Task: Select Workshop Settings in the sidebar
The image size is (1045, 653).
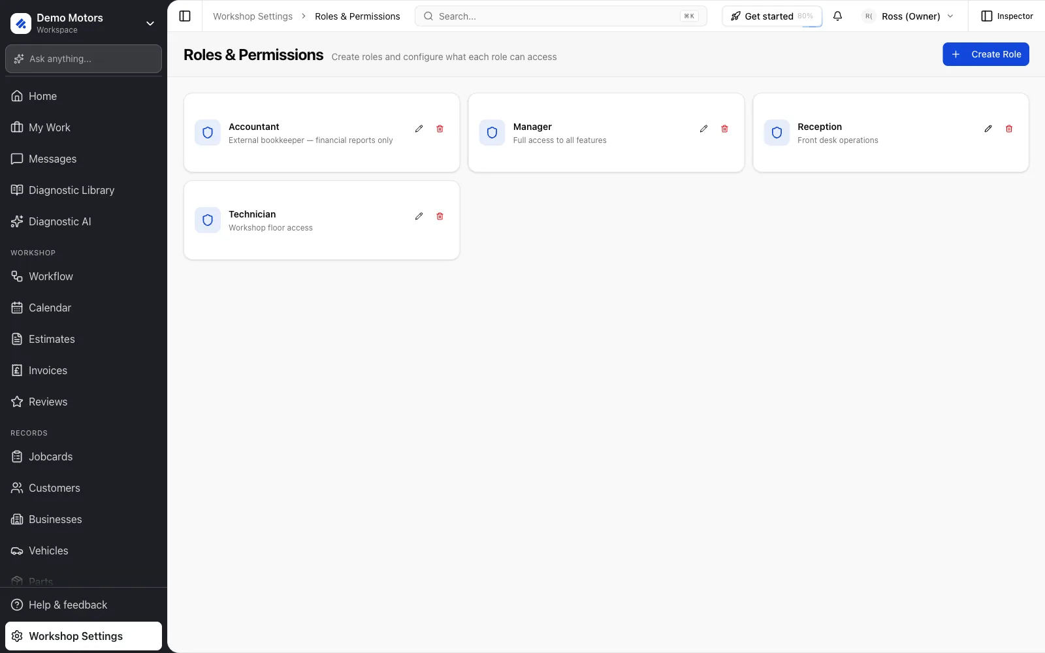Action: [84, 636]
